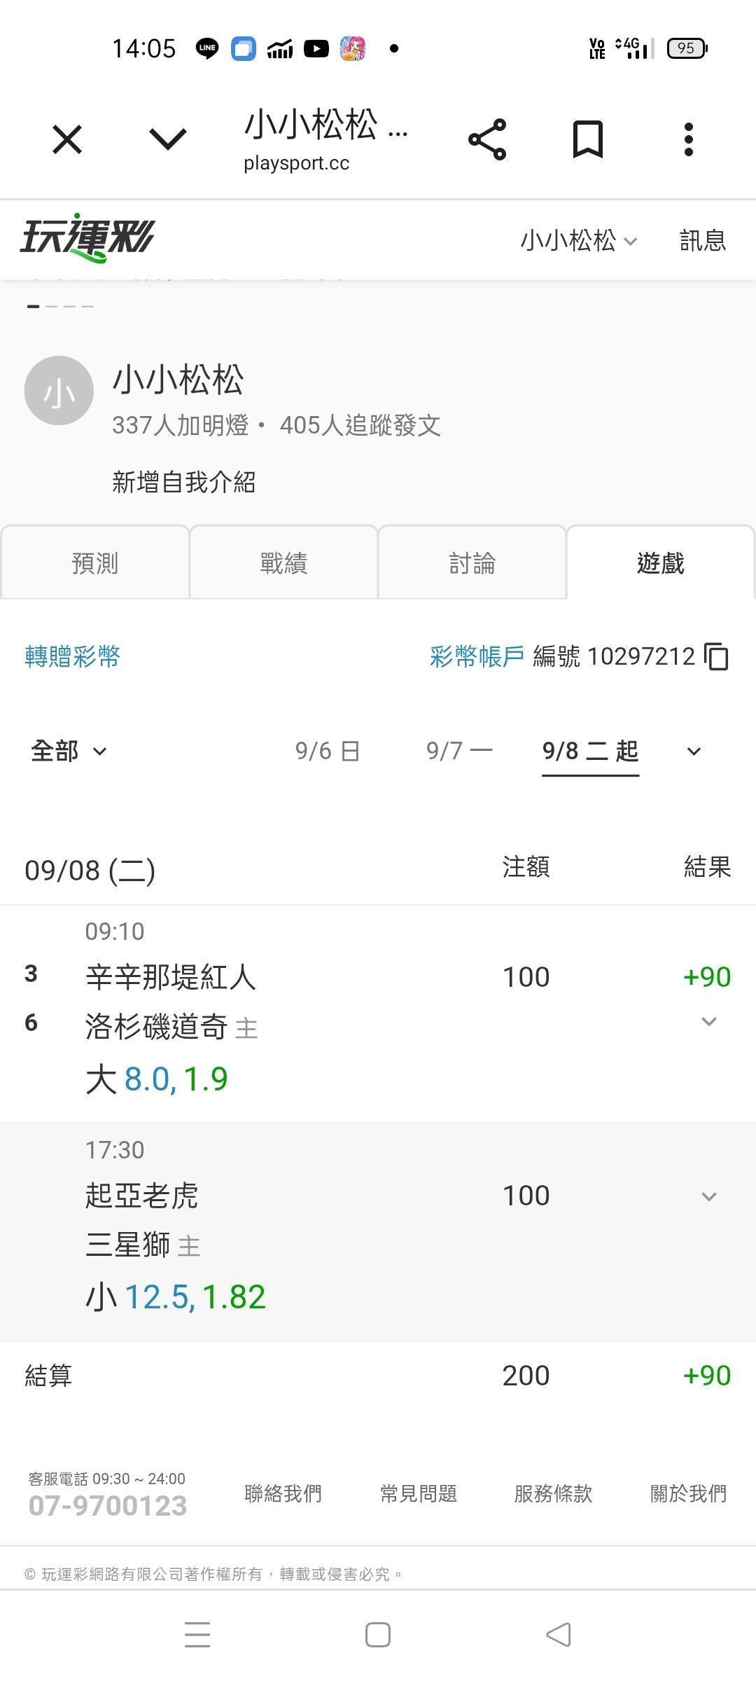The width and height of the screenshot is (756, 1681).
Task: Tap the gray 小 profile avatar
Action: [59, 391]
